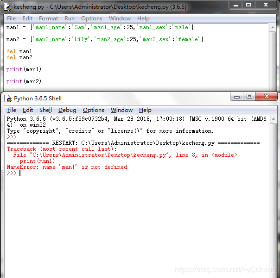Minimize the kecheng.py editor window
The height and width of the screenshot is (278, 280).
click(235, 5)
